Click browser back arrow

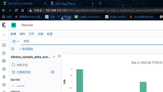[x=4, y=10]
